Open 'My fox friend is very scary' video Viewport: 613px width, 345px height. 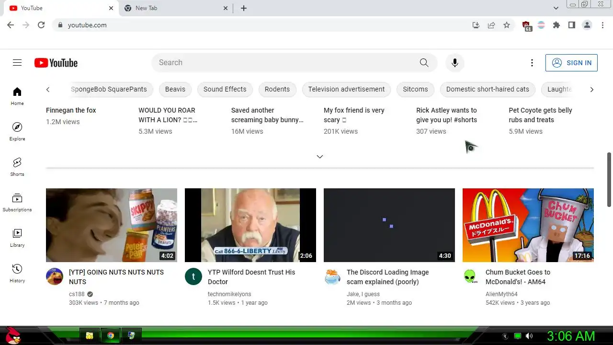[x=354, y=115]
